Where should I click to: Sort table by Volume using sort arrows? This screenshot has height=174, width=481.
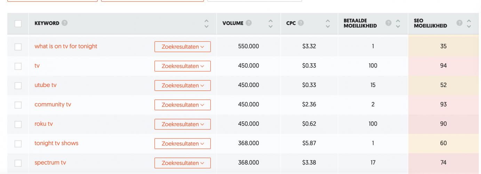271,24
